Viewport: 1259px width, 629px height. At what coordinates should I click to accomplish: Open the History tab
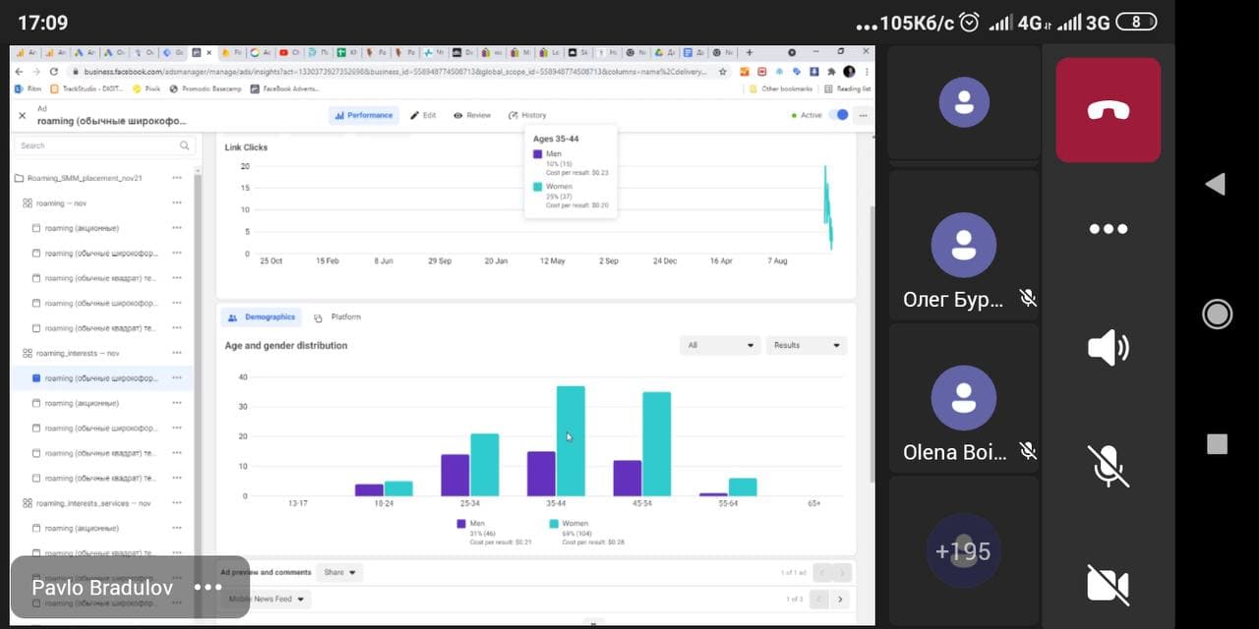pos(527,115)
